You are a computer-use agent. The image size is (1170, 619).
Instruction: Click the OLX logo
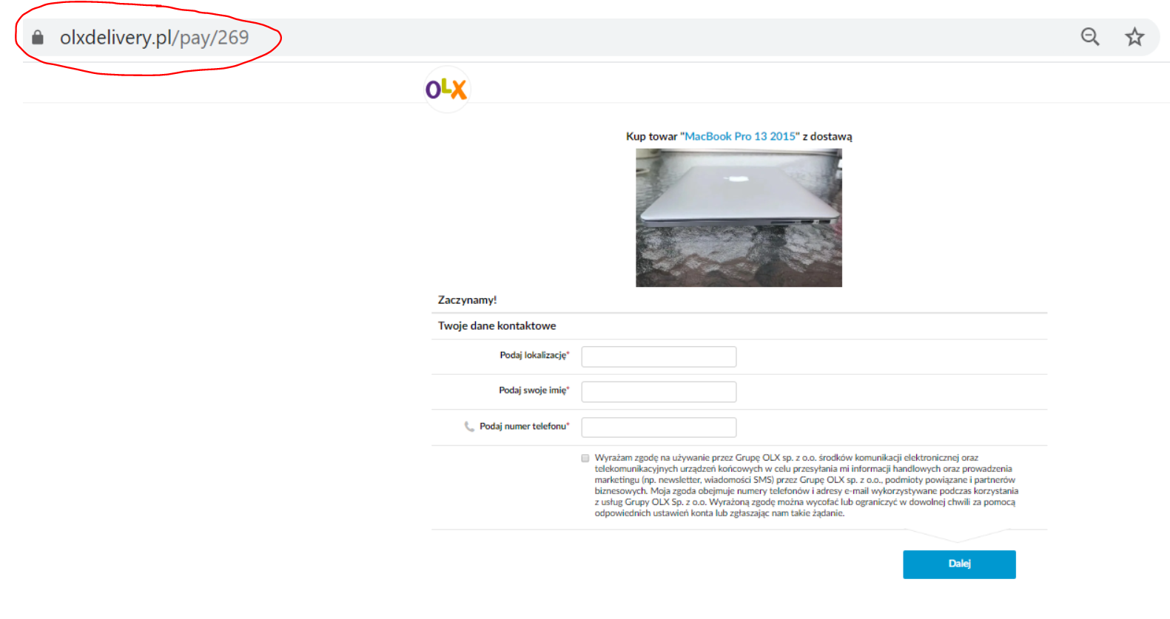[x=446, y=89]
